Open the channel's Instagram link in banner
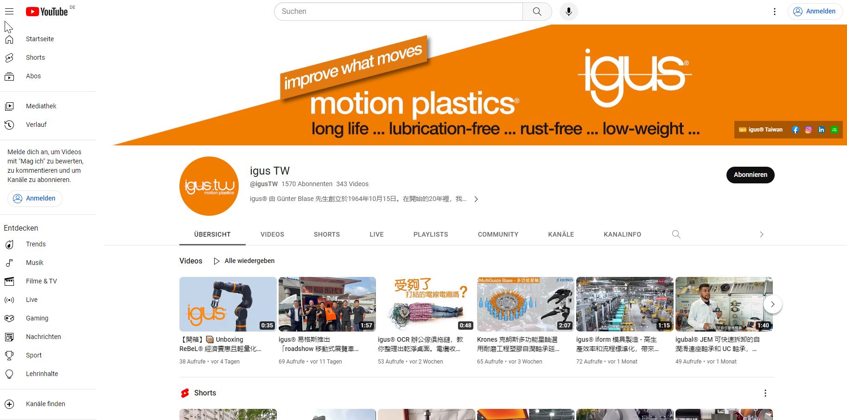The width and height of the screenshot is (847, 420). click(809, 130)
